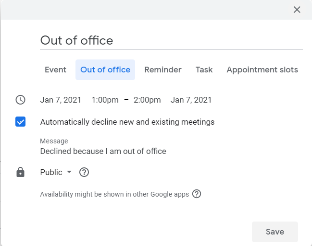Open help icon next to availability notice
Screen dimensions: 312x246
197,194
